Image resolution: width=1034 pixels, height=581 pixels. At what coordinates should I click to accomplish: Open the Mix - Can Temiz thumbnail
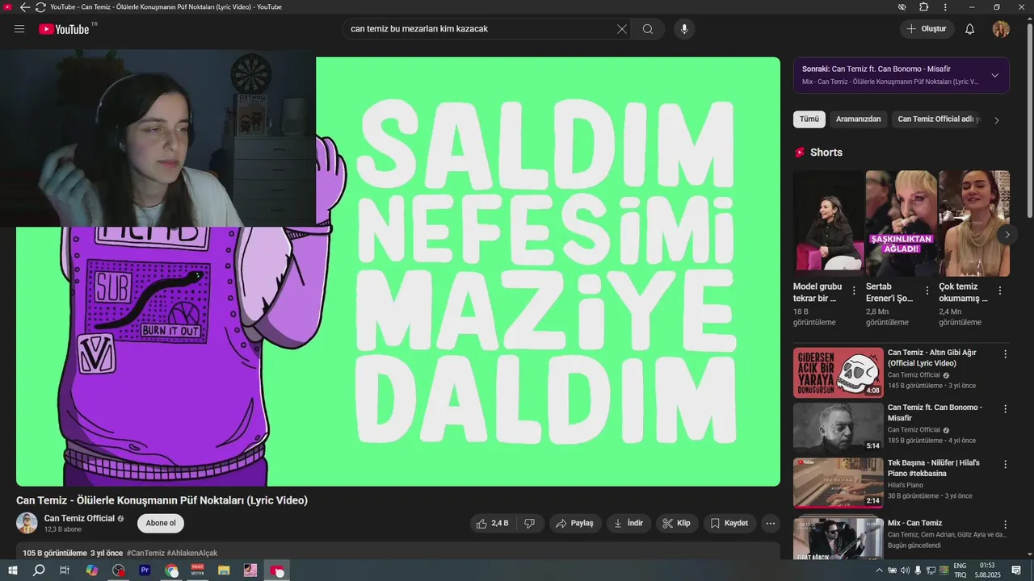839,537
